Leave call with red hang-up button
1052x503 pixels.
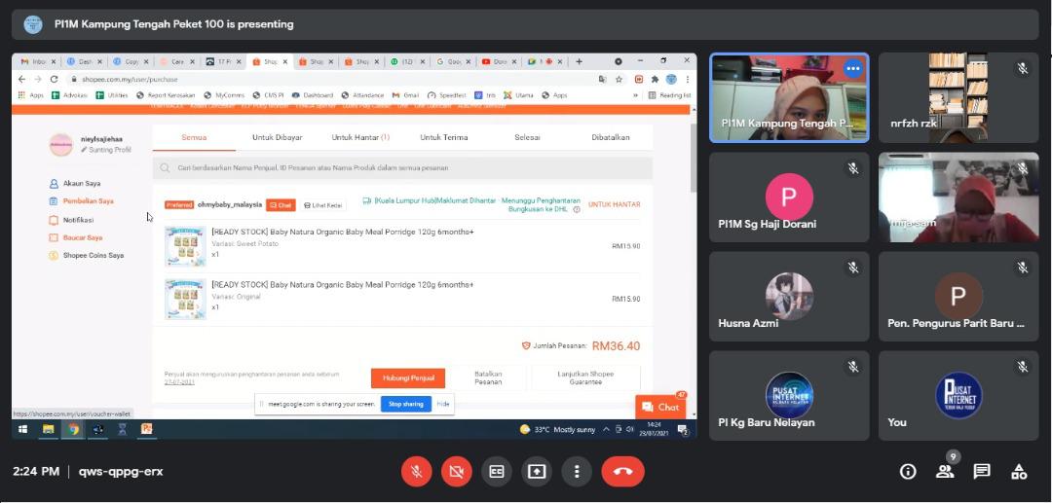tap(622, 472)
